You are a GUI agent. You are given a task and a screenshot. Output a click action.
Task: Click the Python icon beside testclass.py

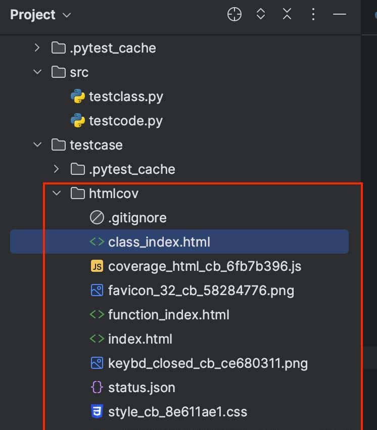click(x=77, y=96)
